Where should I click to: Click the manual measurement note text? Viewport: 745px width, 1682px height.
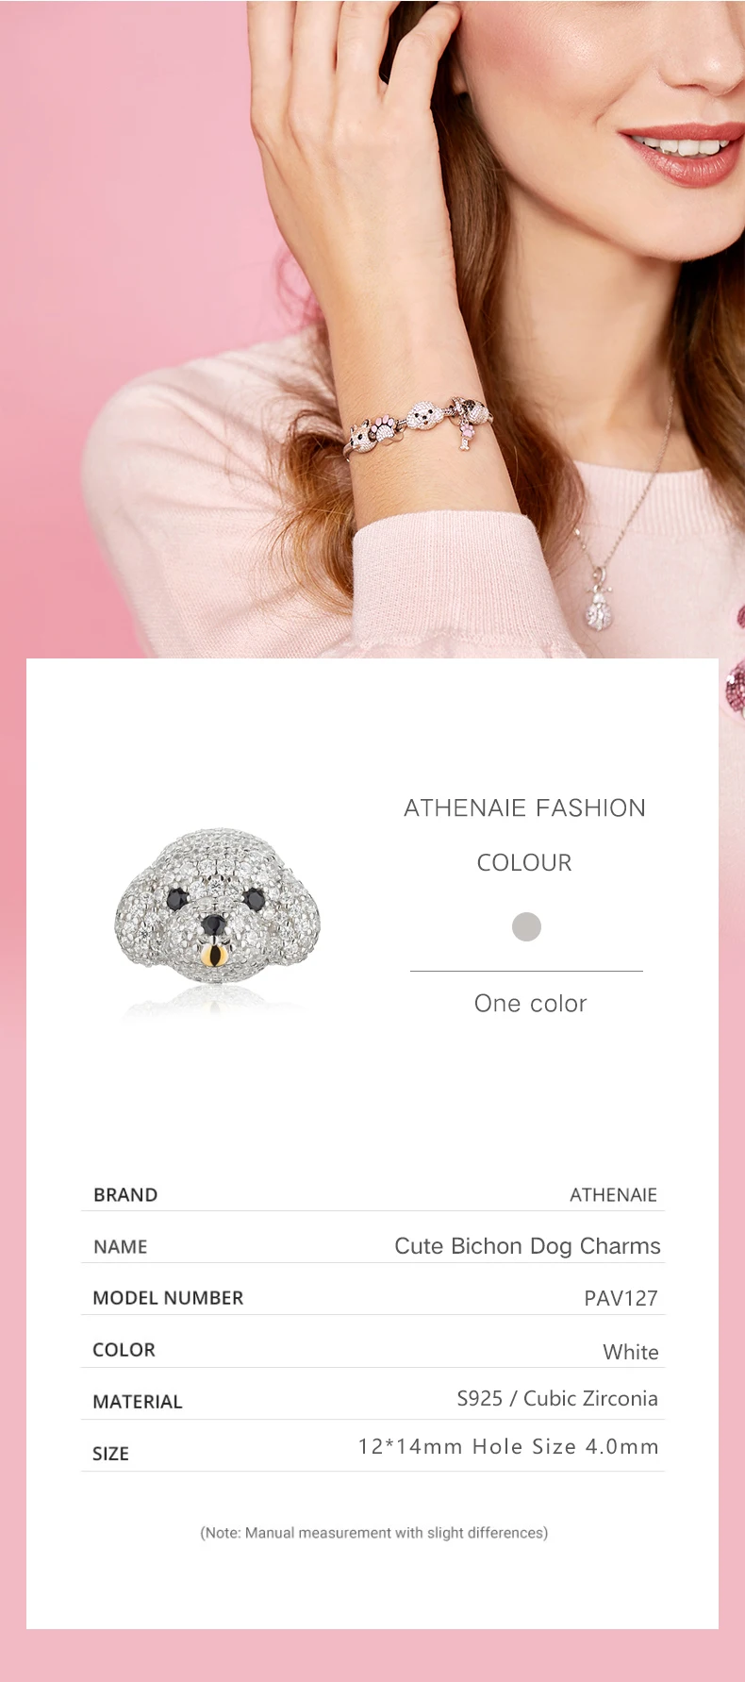click(x=373, y=1532)
